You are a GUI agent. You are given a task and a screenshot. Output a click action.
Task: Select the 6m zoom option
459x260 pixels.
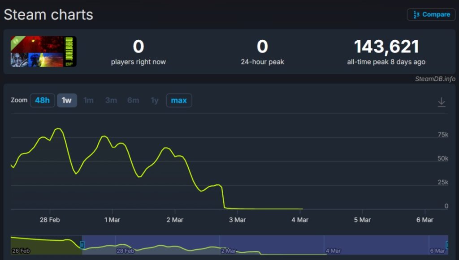[133, 100]
